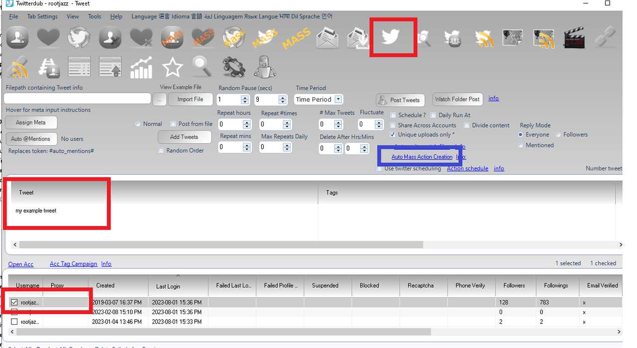Open the Mass Follow person icon
The image size is (637, 348).
172,37
